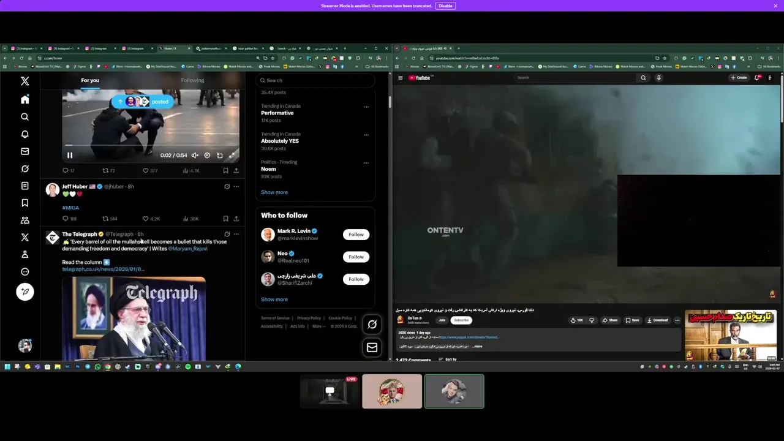The height and width of the screenshot is (441, 784).
Task: Click YouTube search magnifier button
Action: [643, 78]
